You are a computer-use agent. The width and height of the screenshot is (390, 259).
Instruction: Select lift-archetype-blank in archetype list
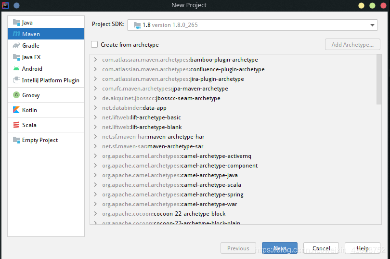click(x=156, y=127)
